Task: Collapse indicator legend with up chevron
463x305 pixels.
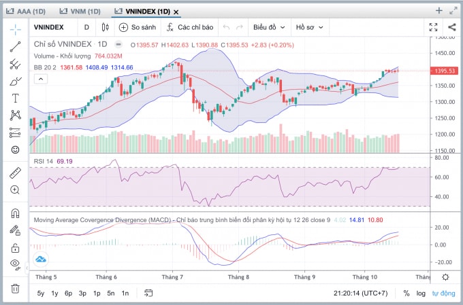Action: coord(41,79)
